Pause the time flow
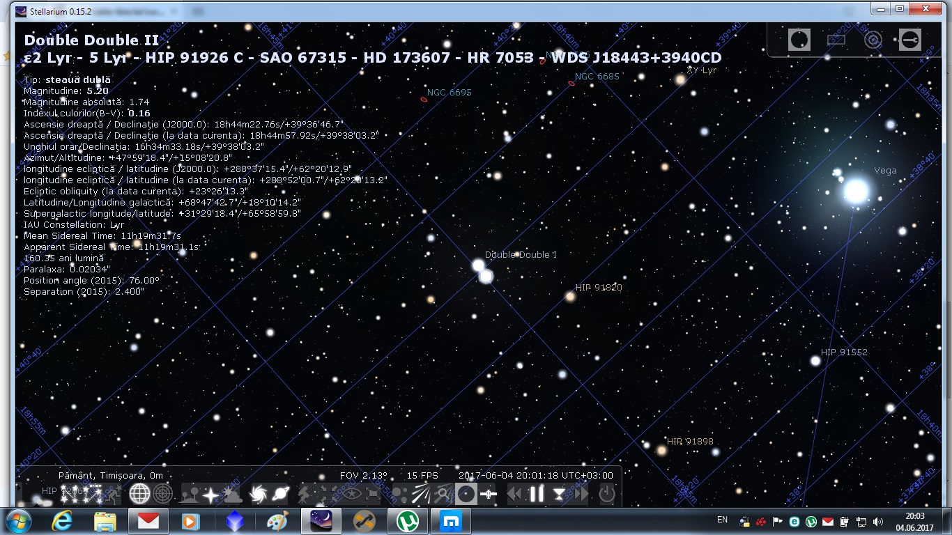 tap(537, 494)
